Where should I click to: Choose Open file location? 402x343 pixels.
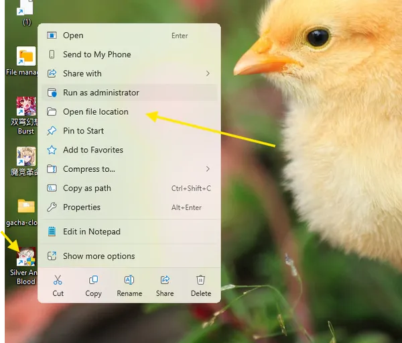coord(95,111)
